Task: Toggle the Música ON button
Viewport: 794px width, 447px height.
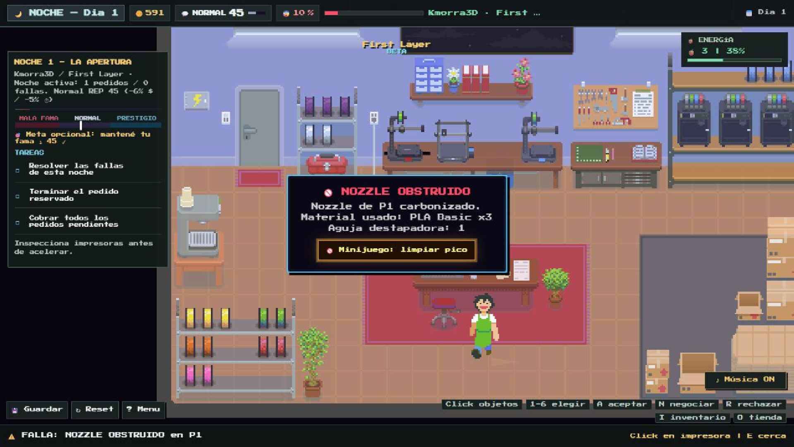Action: tap(745, 380)
